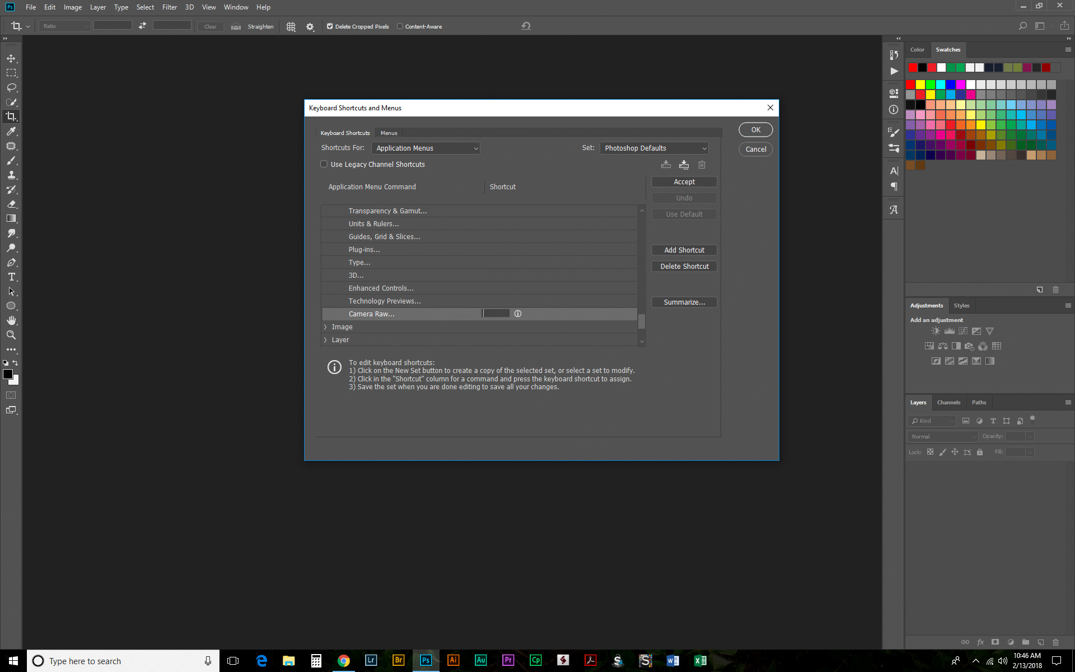1075x672 pixels.
Task: Click OK in the shortcuts dialog
Action: click(756, 130)
